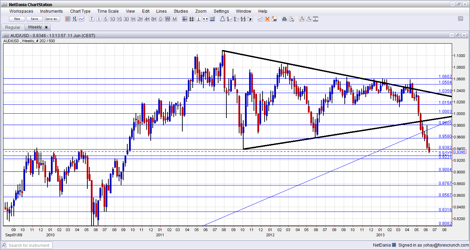Click the orange X delete line icon

point(267,19)
